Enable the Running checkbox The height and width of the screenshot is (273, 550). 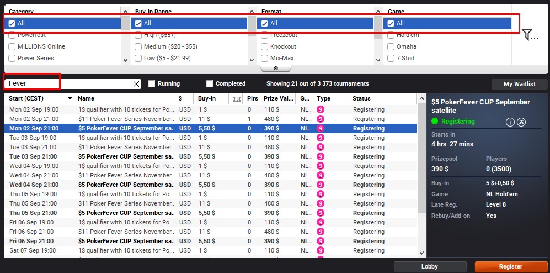tap(152, 84)
